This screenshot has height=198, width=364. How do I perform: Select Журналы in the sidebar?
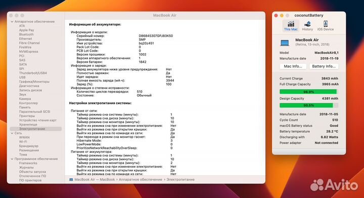tap(26, 168)
